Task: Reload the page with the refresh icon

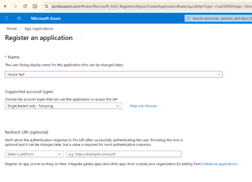Action: 25,7
